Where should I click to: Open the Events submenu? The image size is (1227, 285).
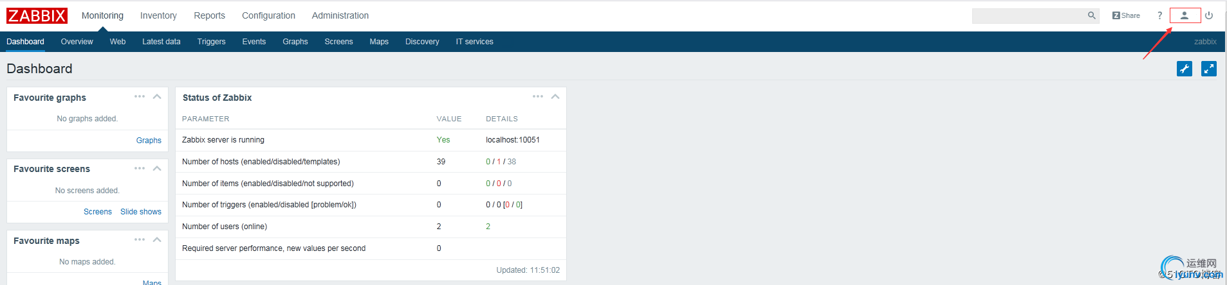point(254,42)
